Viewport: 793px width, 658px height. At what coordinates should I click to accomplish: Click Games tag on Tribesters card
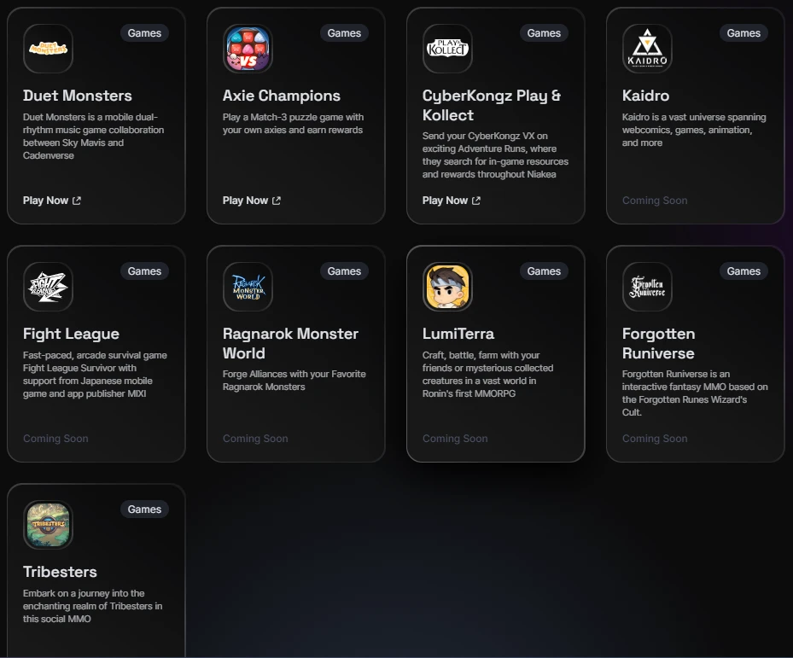click(x=144, y=510)
